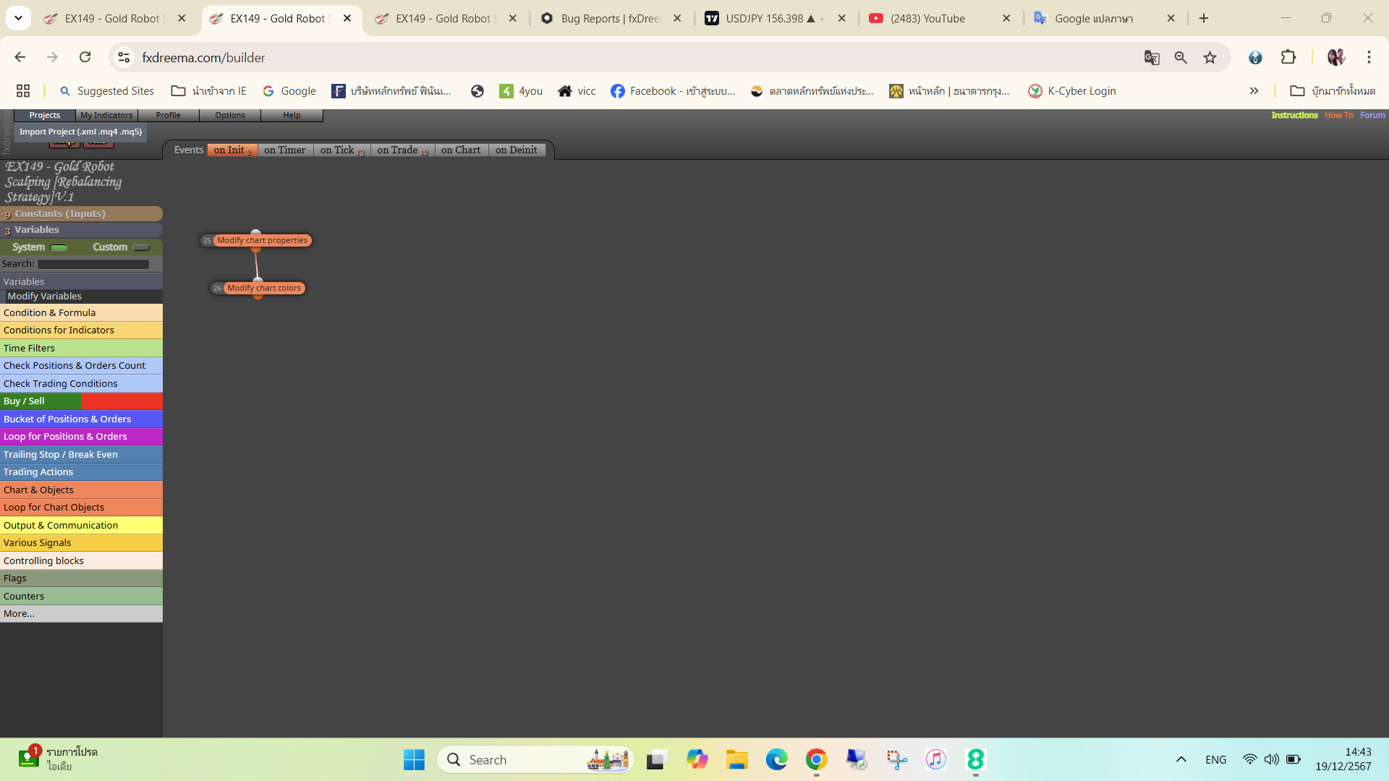
Task: Open the Extensions puzzle icon
Action: [x=1288, y=57]
